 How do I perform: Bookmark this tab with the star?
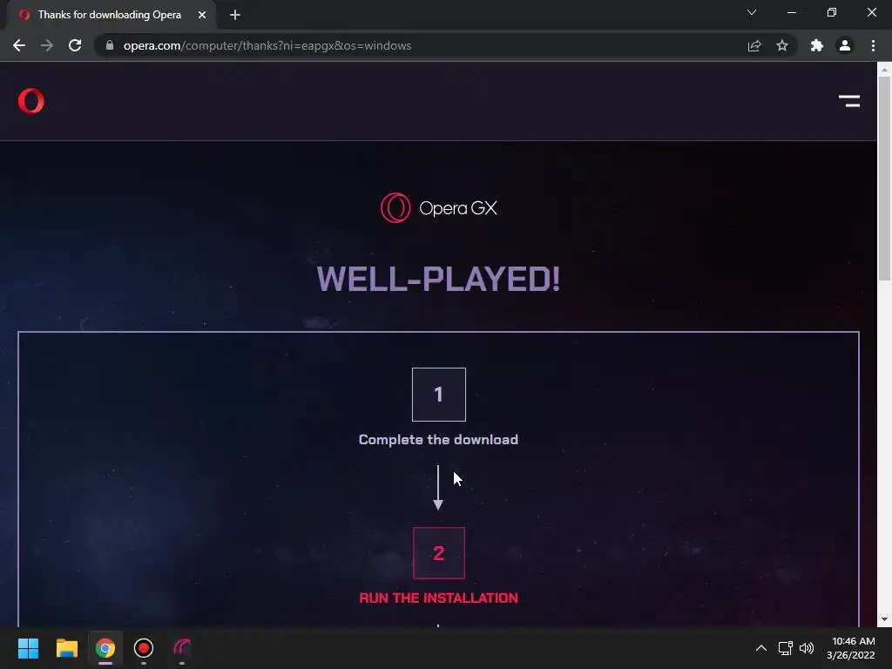(782, 45)
